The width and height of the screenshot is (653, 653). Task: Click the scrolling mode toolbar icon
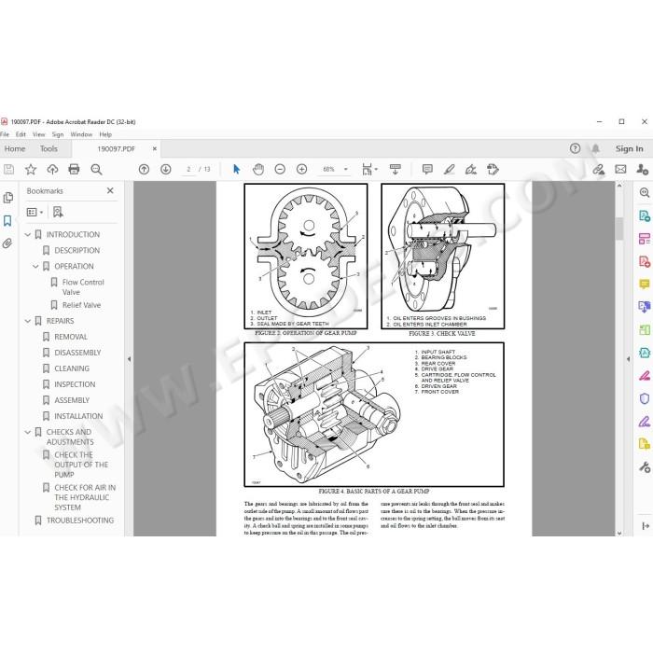[395, 170]
